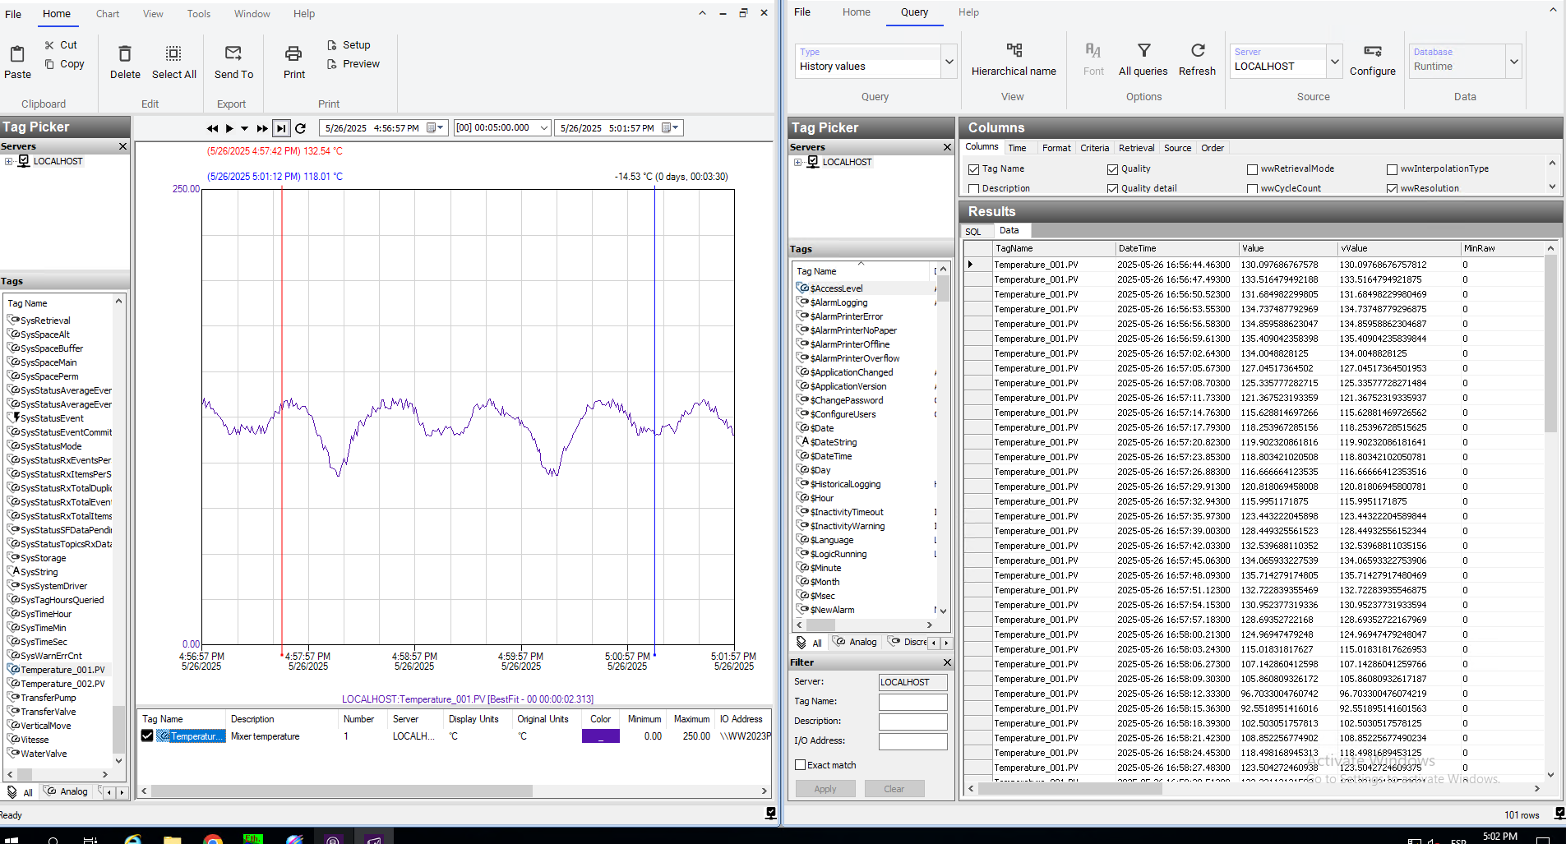The height and width of the screenshot is (844, 1566).
Task: Open the All queries filter icon
Action: tap(1143, 51)
